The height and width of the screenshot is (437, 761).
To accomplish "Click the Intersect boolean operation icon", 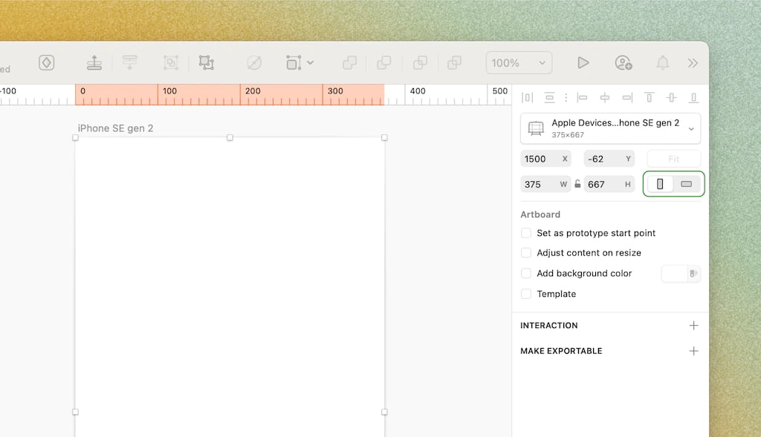I will 420,62.
